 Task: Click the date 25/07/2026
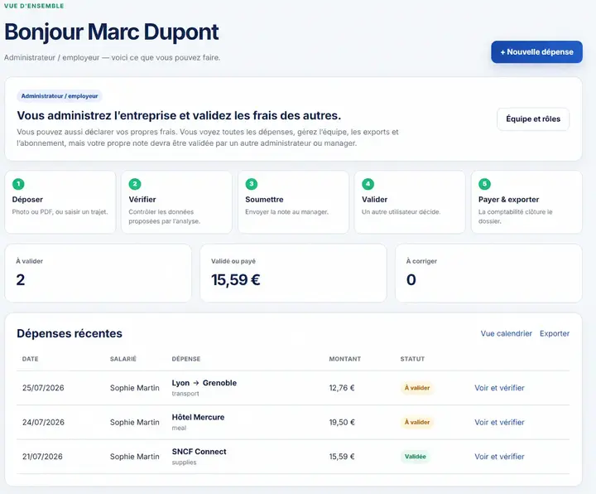43,388
